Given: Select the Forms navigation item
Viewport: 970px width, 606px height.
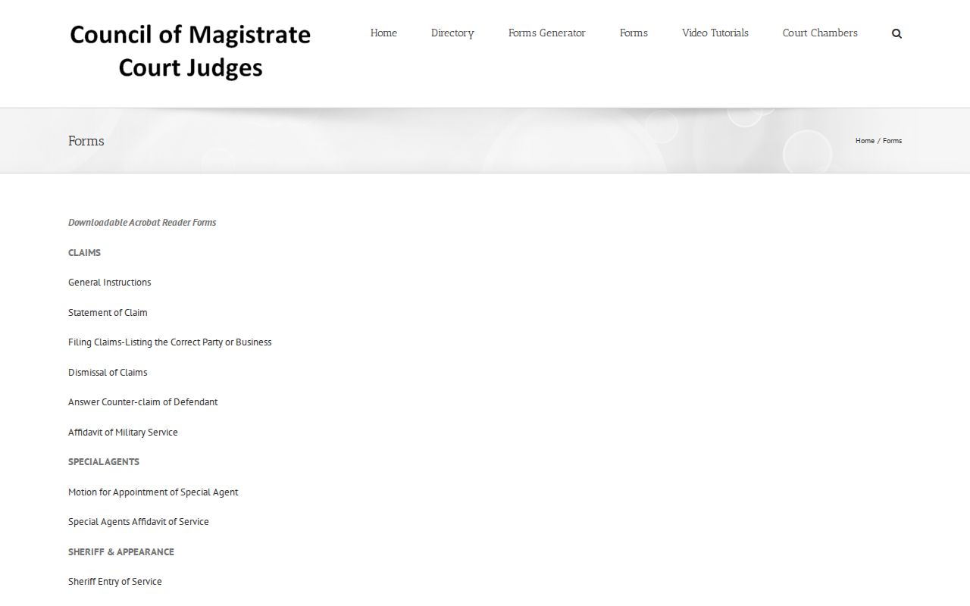Looking at the screenshot, I should pos(634,33).
